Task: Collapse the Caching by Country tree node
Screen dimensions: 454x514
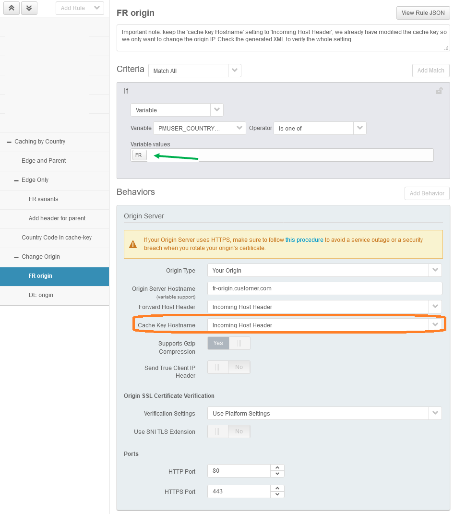Action: [x=9, y=142]
